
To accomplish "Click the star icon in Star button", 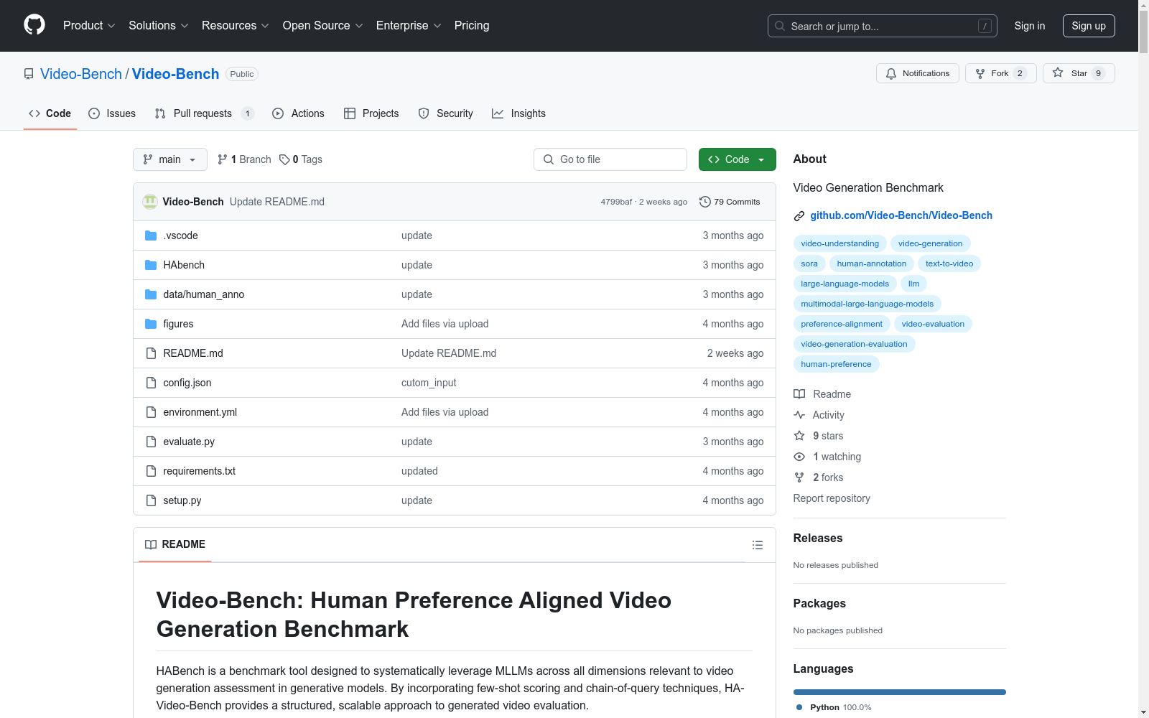I will (1058, 73).
